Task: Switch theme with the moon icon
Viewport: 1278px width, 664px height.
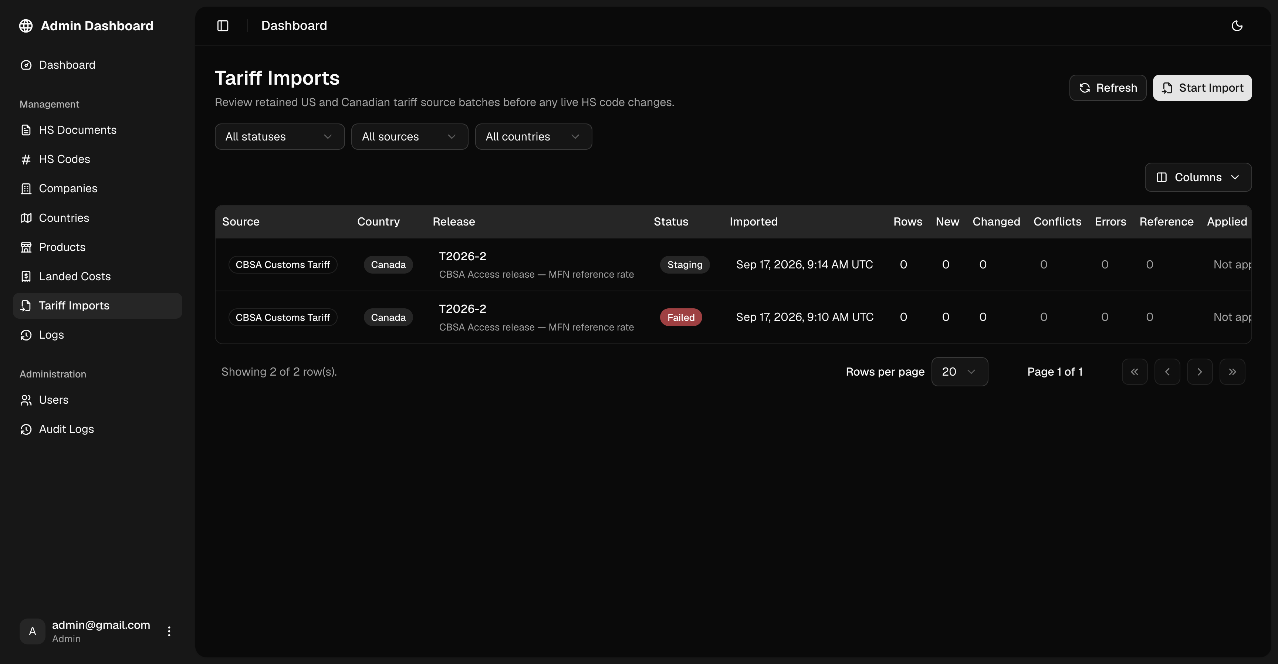Action: 1237,26
